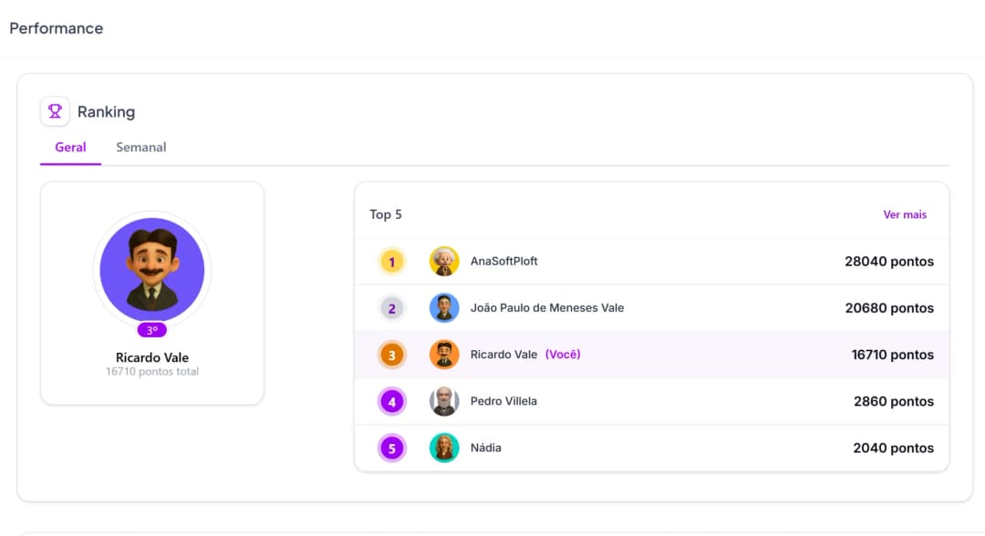985x536 pixels.
Task: Select the (Você) label next to Ricardo Vale
Action: coord(563,355)
